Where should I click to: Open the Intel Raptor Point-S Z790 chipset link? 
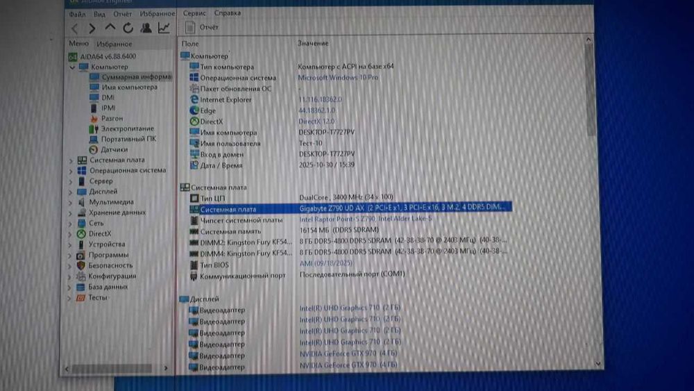(366, 219)
